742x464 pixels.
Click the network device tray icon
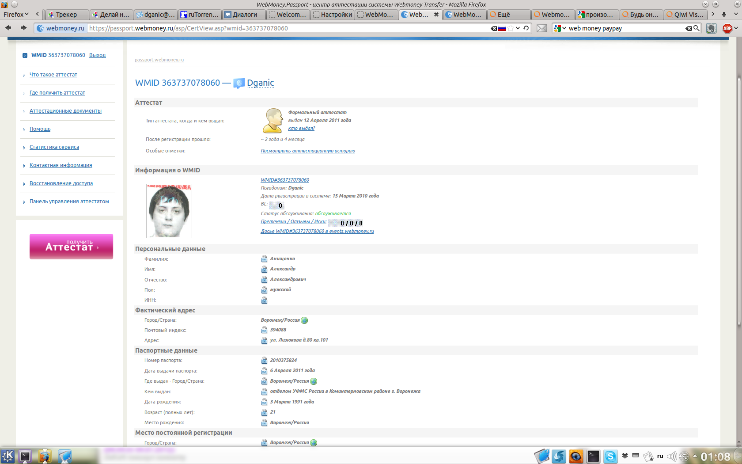coord(684,456)
